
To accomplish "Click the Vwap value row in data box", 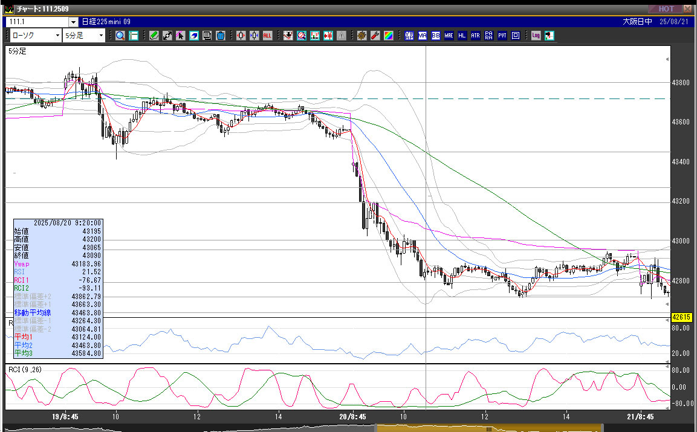I will (58, 264).
